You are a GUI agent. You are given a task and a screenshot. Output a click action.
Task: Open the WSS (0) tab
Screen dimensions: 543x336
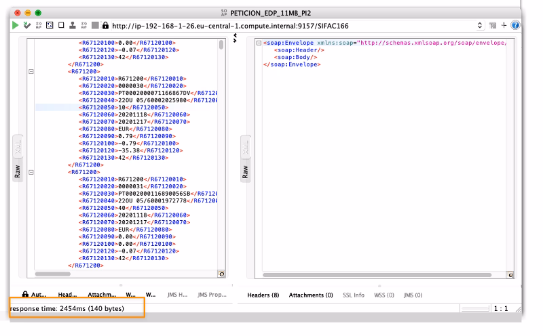coord(384,295)
